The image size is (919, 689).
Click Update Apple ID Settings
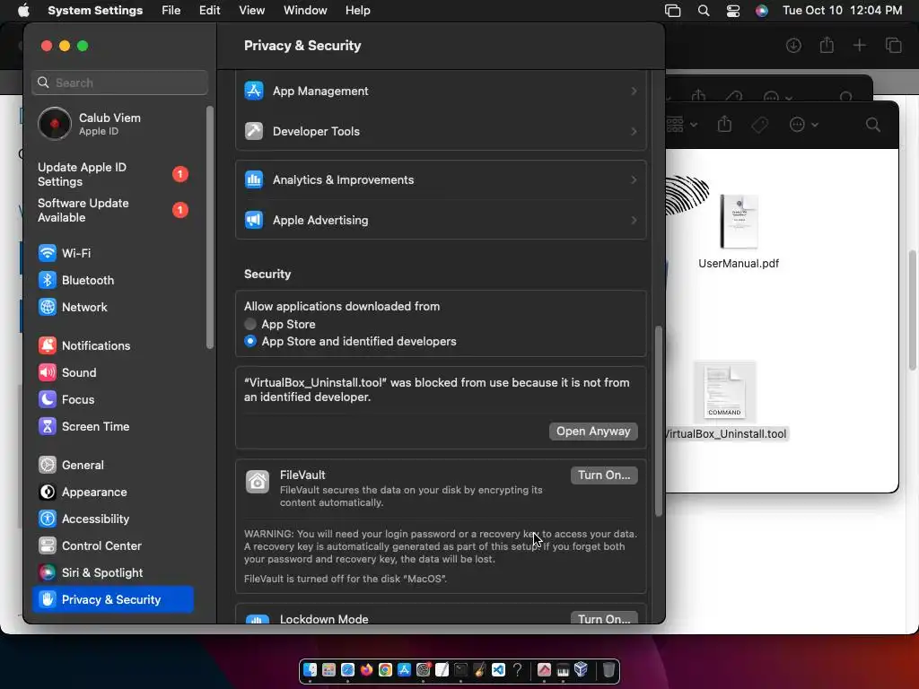click(113, 175)
